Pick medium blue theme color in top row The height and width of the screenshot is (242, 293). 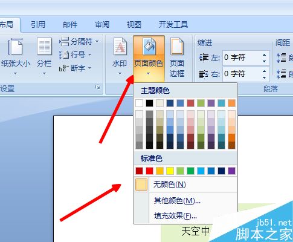[180, 103]
